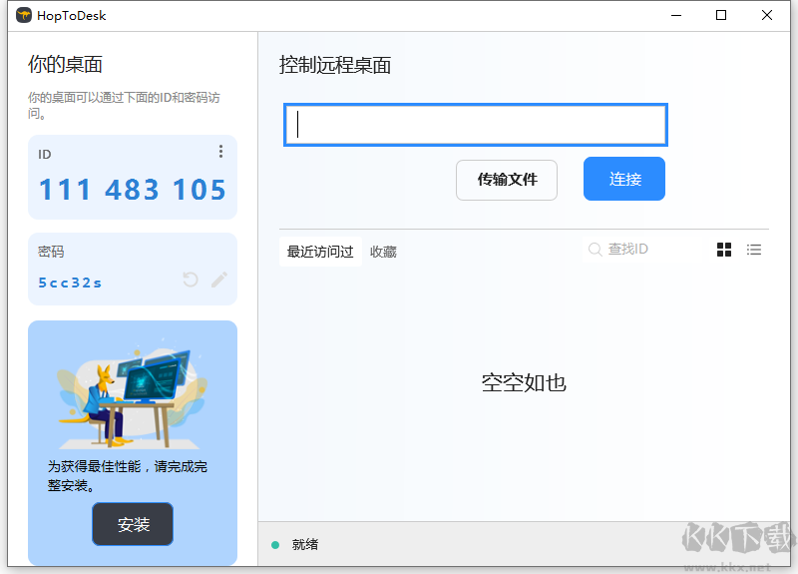Click the 控制远程桌面 heading
The image size is (798, 574).
coord(335,65)
